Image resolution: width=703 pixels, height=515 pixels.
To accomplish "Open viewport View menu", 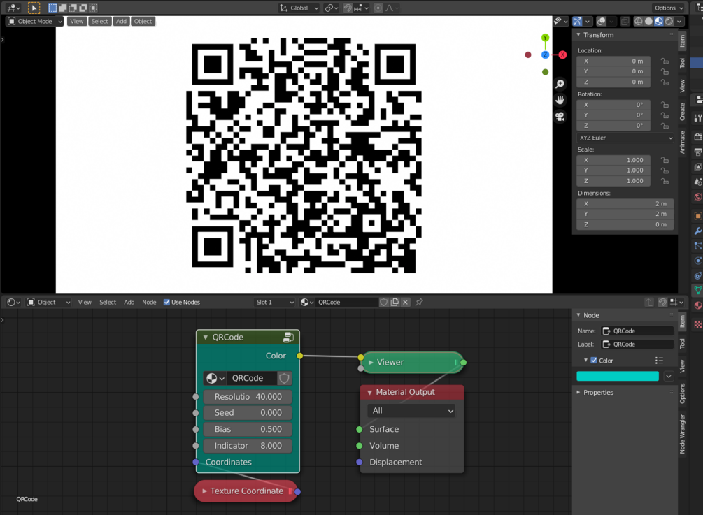I will 77,21.
